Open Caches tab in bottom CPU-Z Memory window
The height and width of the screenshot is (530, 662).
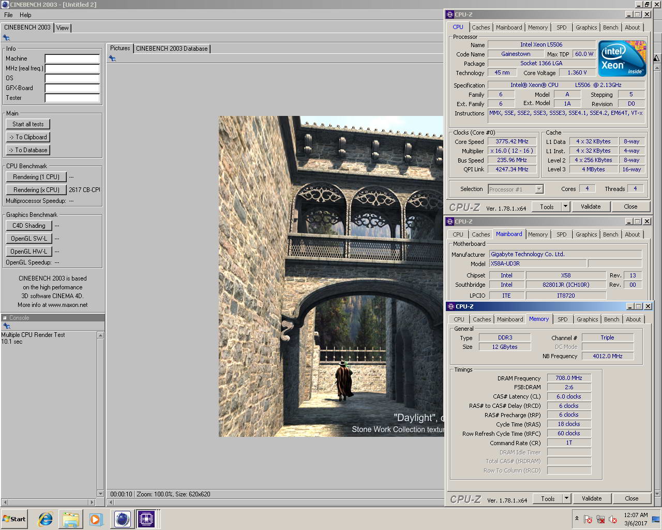(x=482, y=319)
